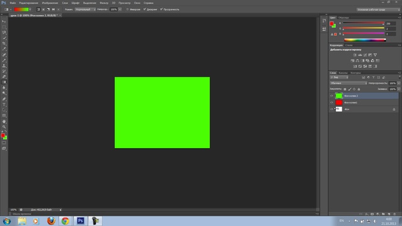
Task: Add Levels adjustment
Action: click(x=360, y=55)
